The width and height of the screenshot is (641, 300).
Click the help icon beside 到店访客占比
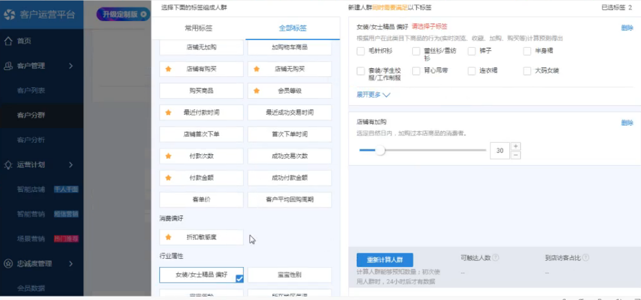(x=585, y=258)
